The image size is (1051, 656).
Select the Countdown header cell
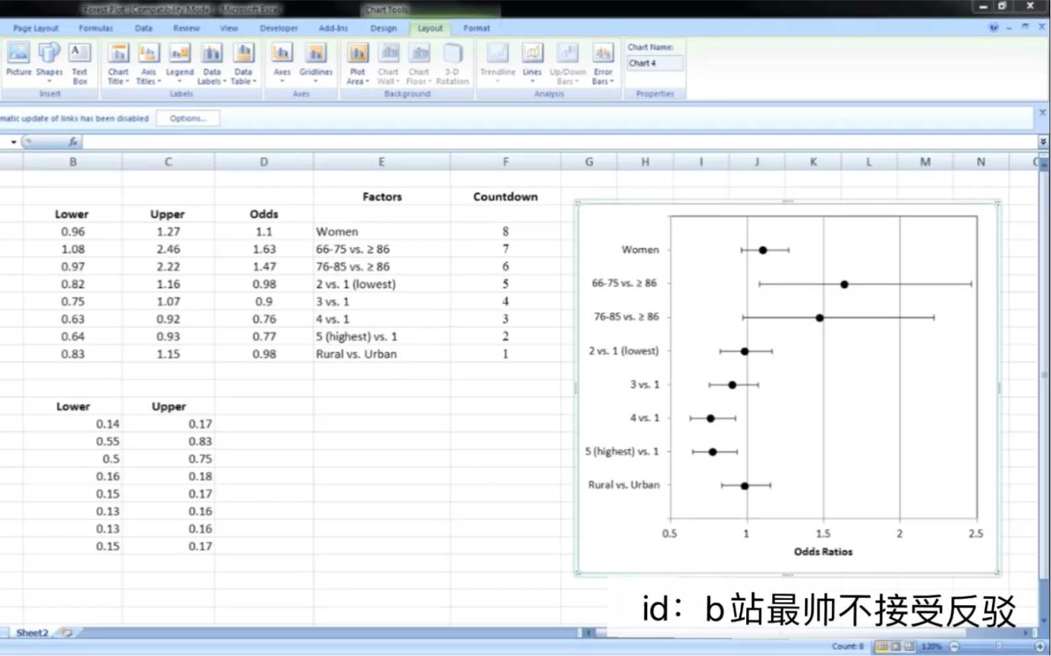pyautogui.click(x=505, y=196)
